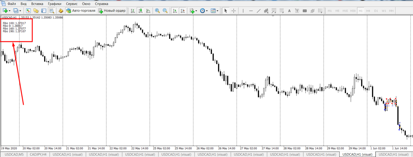Open the Indicators list icon

tap(192, 11)
